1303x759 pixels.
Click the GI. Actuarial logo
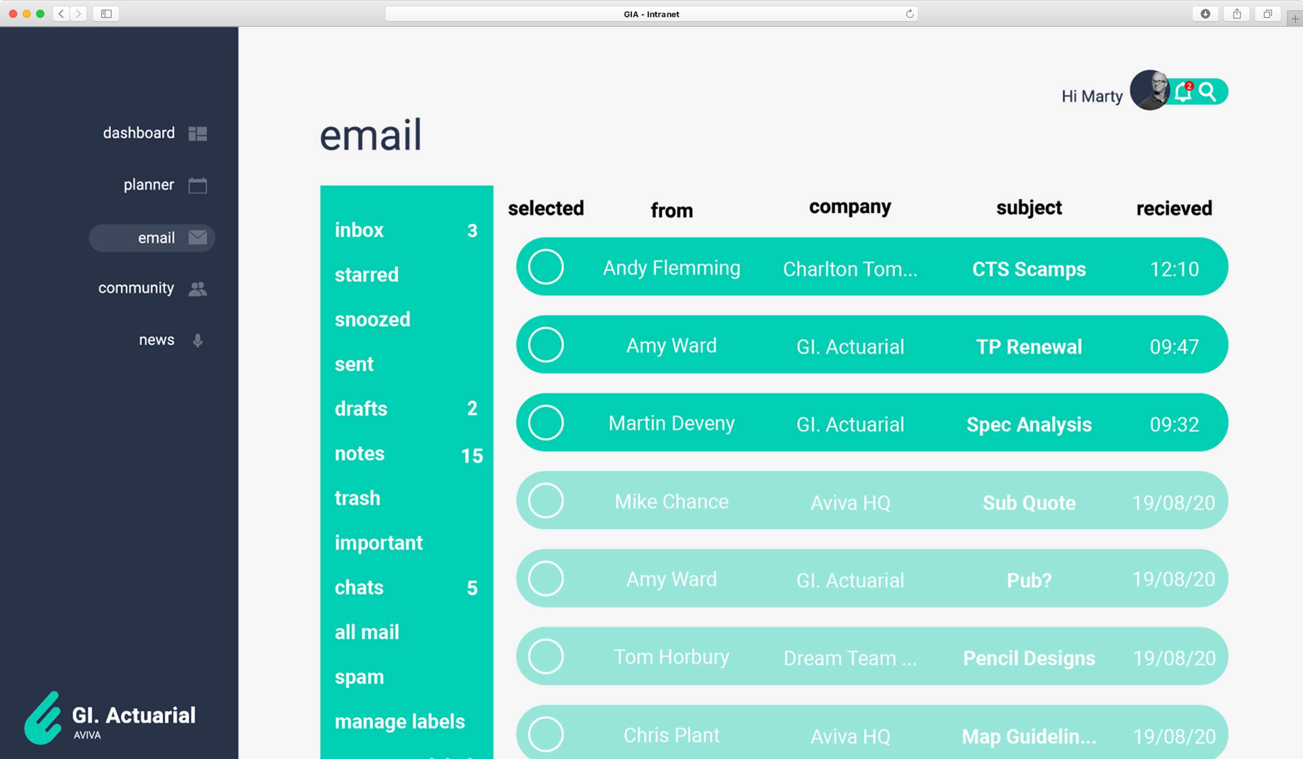tap(109, 719)
